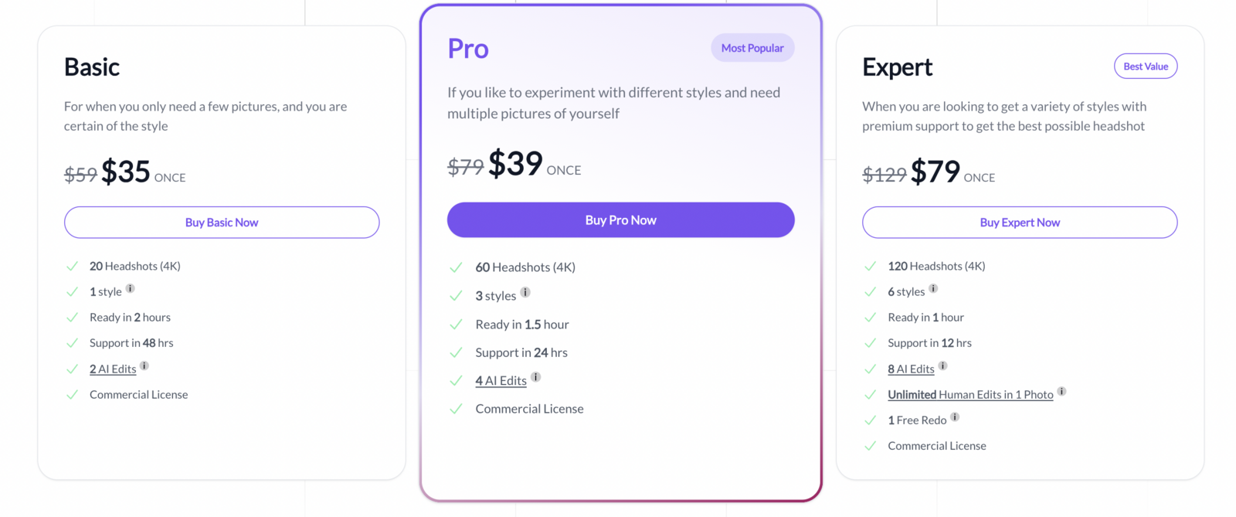
Task: Open the 2 AI Edits details link
Action: 112,369
